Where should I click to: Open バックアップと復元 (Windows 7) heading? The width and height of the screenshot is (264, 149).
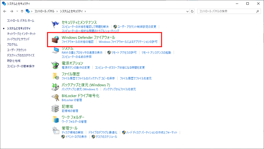86,85
